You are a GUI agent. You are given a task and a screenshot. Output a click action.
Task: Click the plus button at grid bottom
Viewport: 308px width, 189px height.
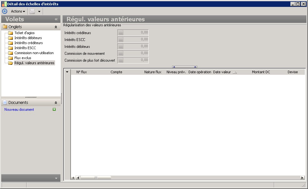click(73, 178)
